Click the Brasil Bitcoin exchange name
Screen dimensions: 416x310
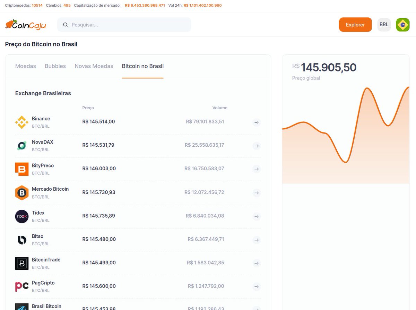(x=46, y=306)
